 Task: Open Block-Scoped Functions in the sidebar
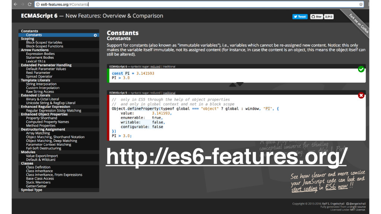45,46
